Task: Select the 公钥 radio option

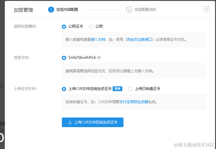Action: (x=91, y=26)
